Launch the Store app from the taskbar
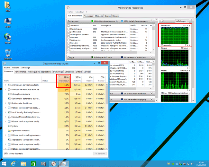Screen dimensions: 209x167 pos(33,163)
